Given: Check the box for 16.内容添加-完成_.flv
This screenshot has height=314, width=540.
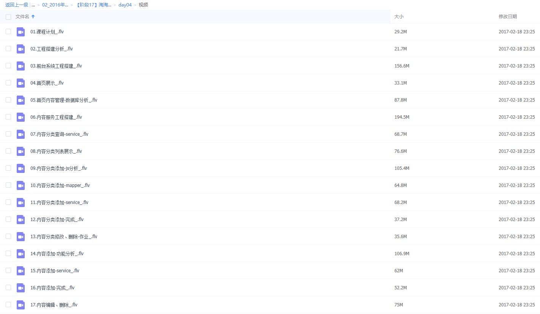Looking at the screenshot, I should coord(8,287).
